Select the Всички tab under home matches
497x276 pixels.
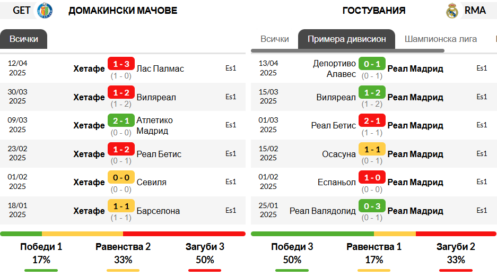23,39
